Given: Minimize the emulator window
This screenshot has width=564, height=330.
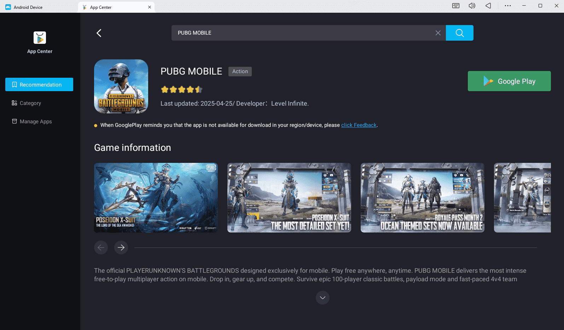Looking at the screenshot, I should [524, 6].
